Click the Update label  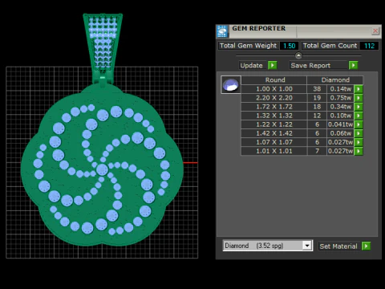click(x=251, y=66)
